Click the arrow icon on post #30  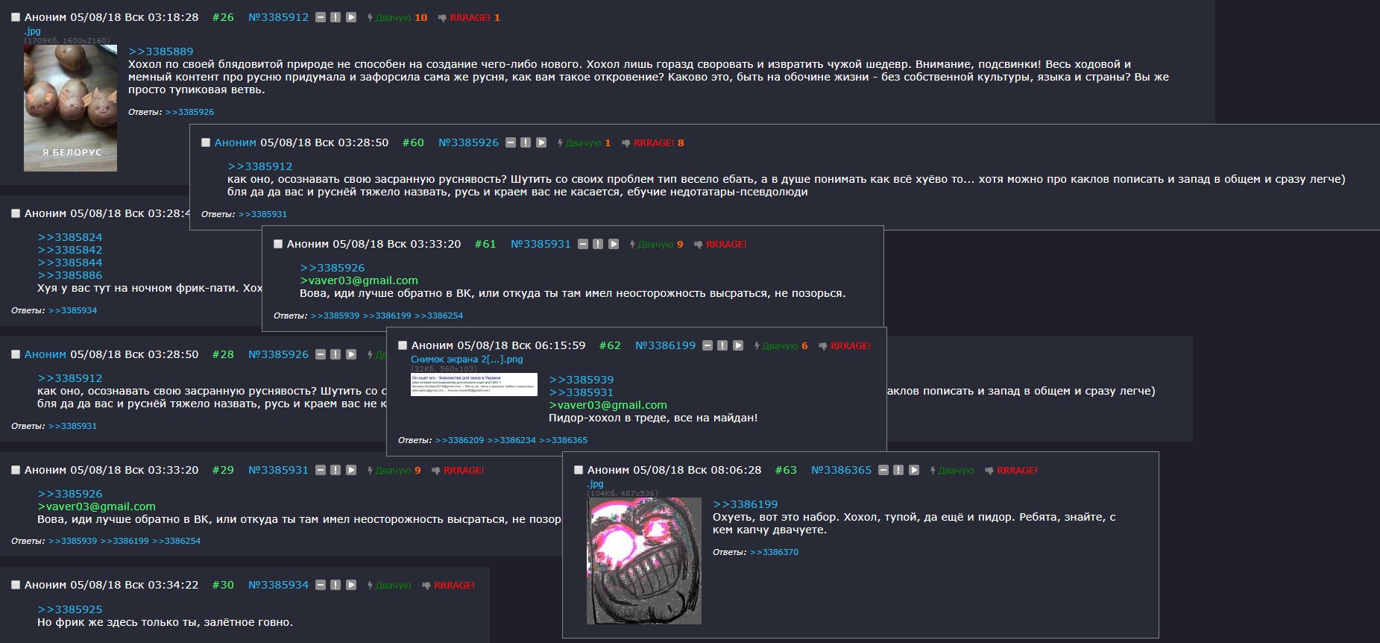[351, 585]
